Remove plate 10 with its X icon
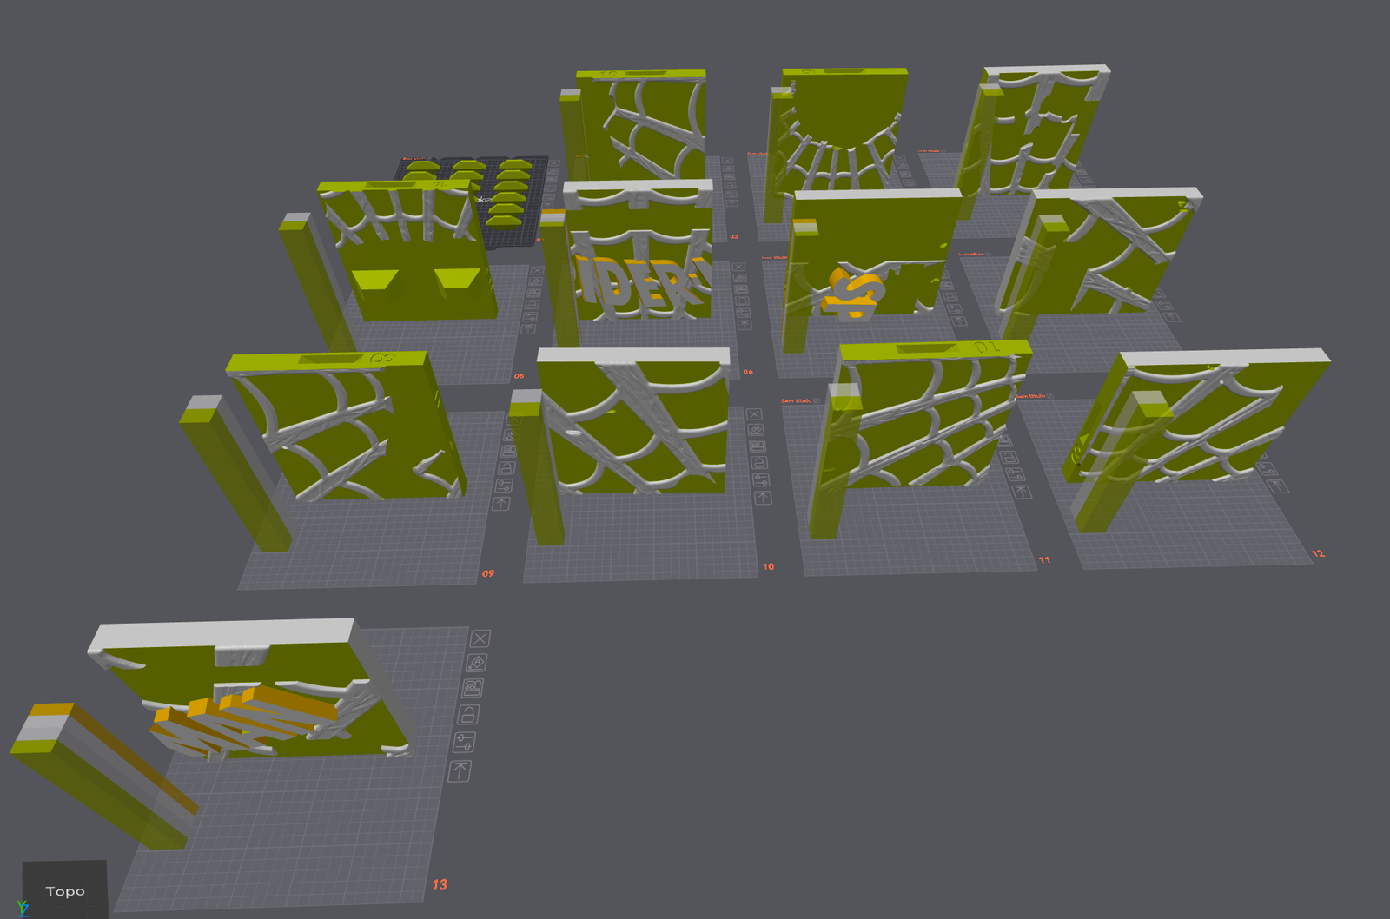The image size is (1390, 919). (x=753, y=414)
